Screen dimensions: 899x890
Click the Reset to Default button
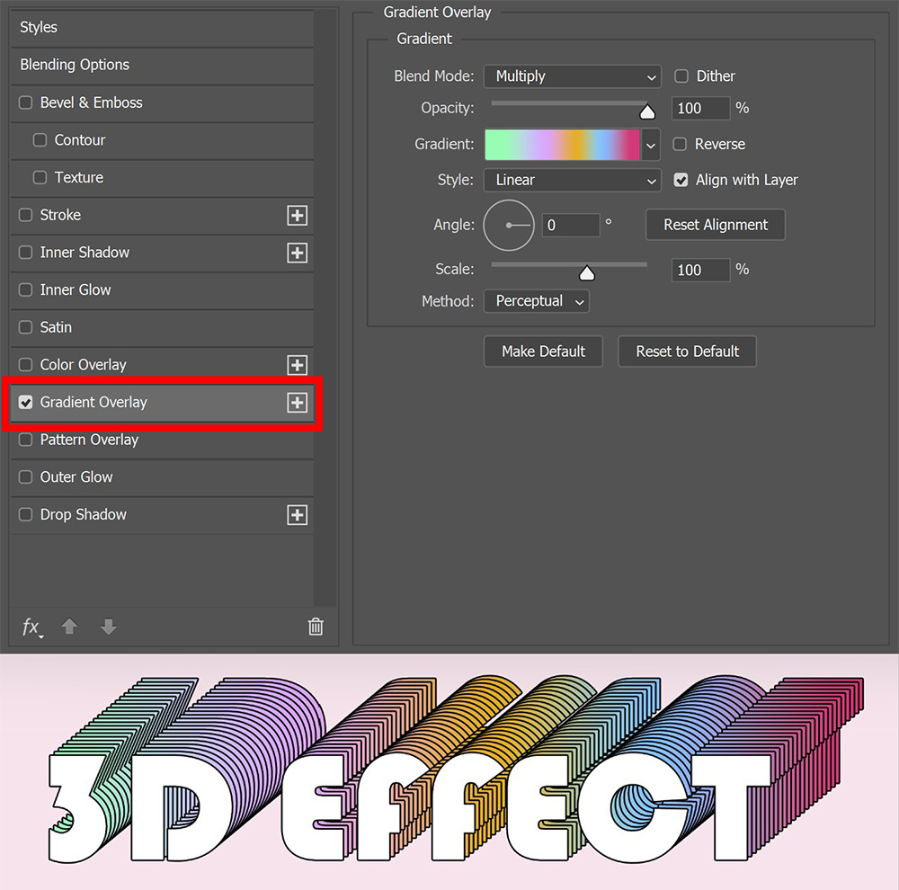pos(687,352)
